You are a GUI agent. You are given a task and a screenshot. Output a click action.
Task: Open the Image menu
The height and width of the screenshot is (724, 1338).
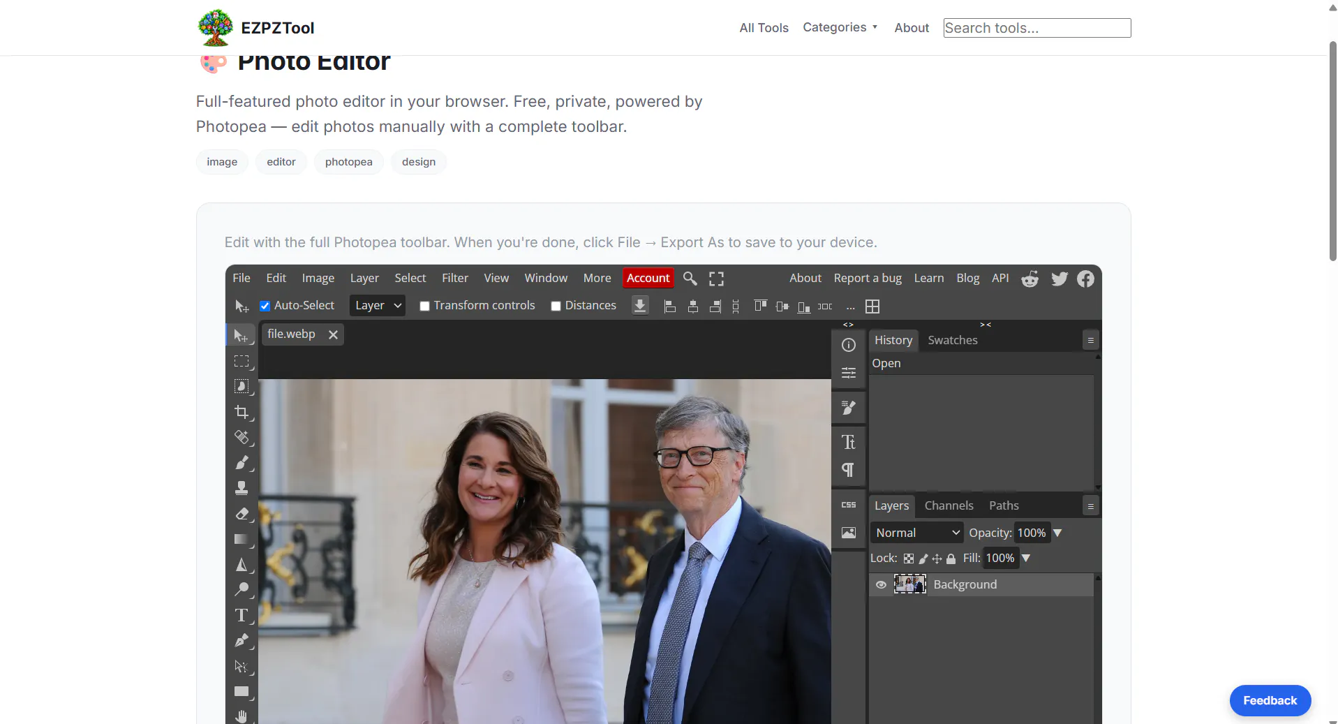[318, 278]
